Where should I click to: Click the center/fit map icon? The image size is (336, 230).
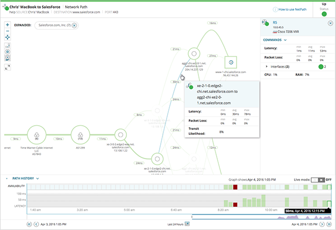click(x=7, y=38)
